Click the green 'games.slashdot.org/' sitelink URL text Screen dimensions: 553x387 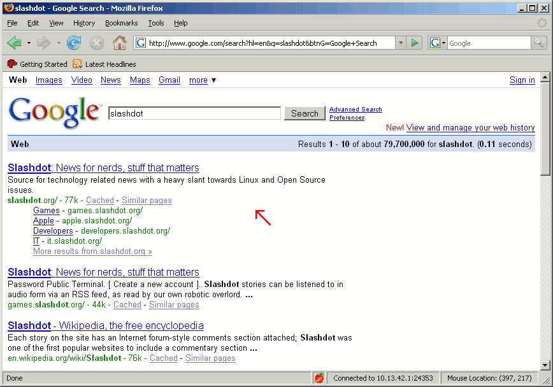click(x=105, y=211)
